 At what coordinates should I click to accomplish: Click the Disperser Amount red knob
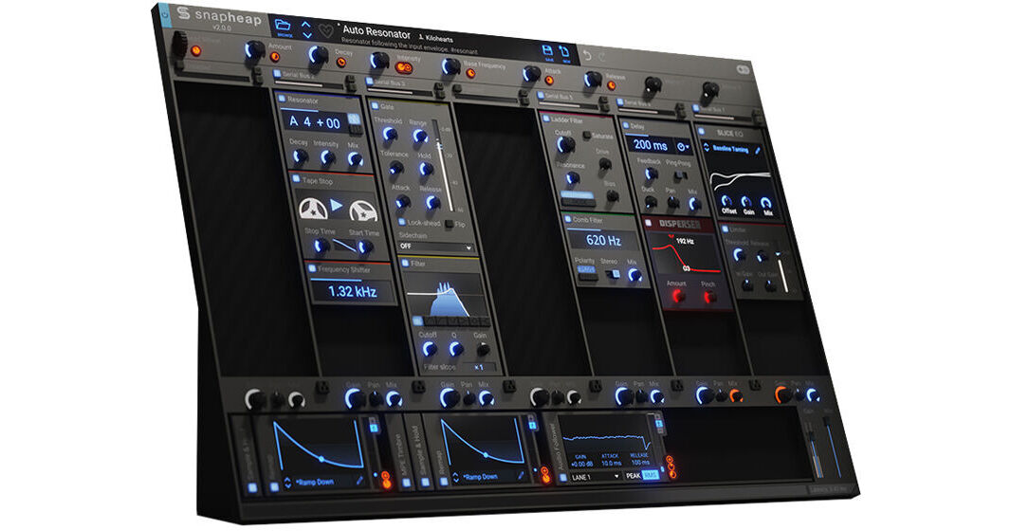coord(678,297)
